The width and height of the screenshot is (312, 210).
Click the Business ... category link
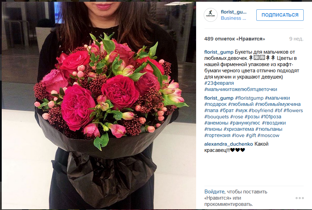(233, 18)
